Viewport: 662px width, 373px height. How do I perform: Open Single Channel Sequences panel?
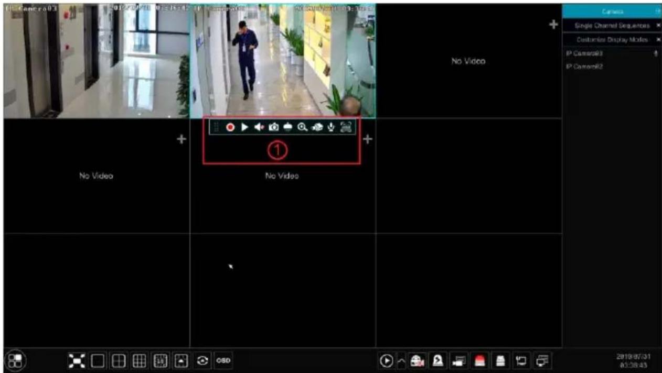pyautogui.click(x=612, y=25)
